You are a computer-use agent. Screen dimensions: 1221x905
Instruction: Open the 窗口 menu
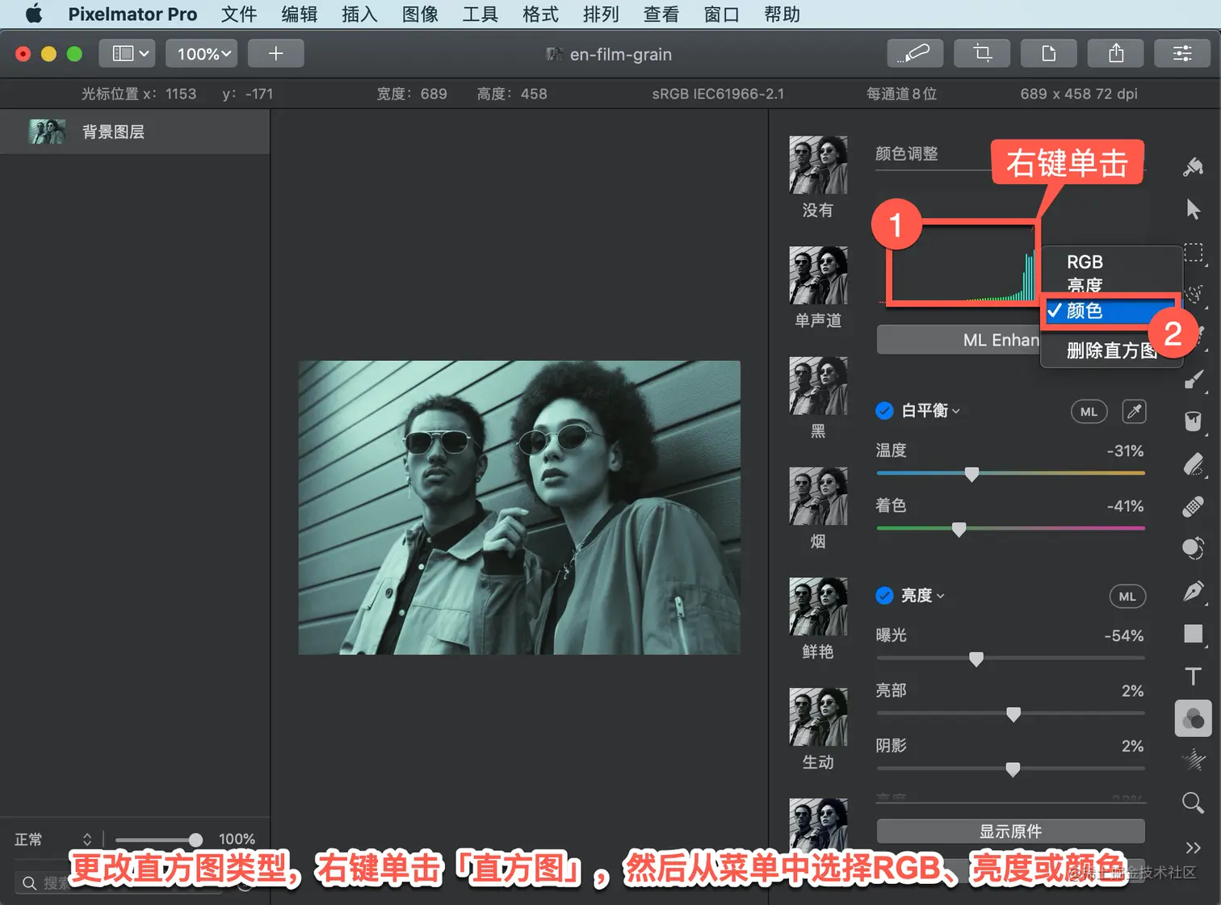[721, 15]
